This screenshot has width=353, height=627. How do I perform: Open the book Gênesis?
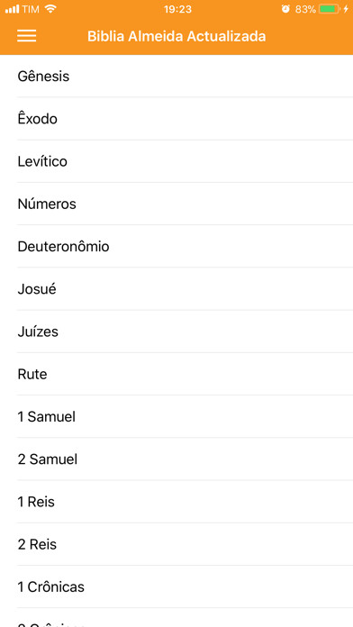[176, 76]
